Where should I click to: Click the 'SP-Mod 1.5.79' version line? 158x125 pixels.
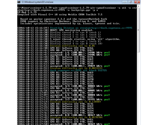[27, 12]
